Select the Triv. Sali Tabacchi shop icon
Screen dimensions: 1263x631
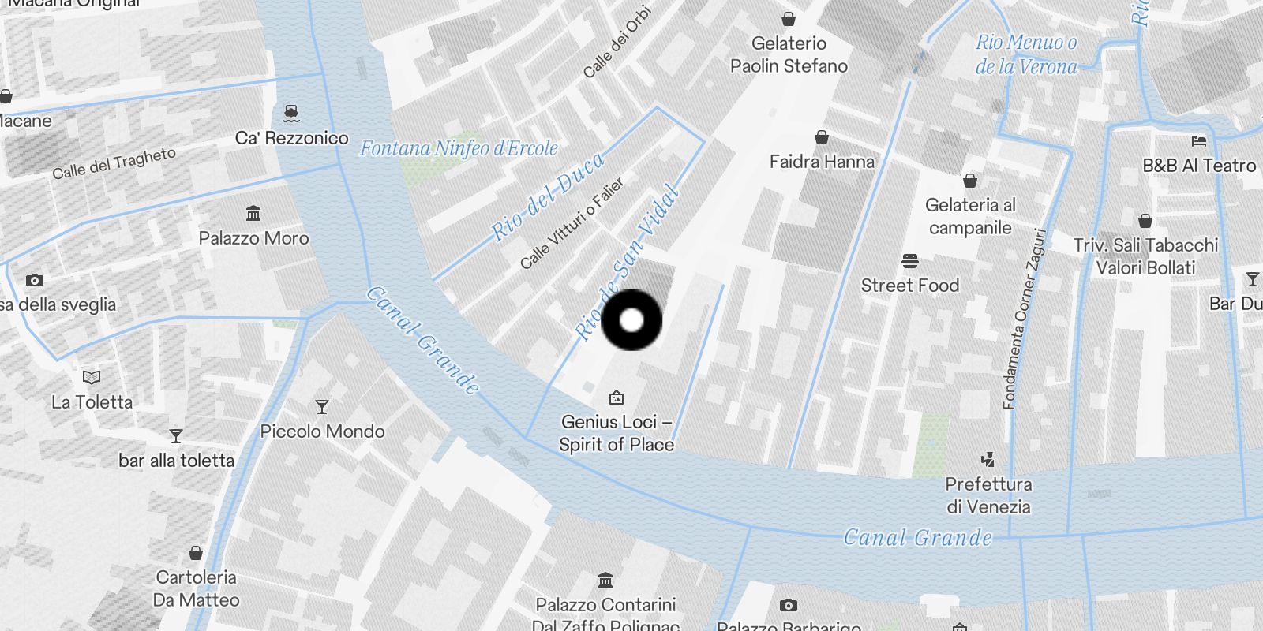coord(1145,220)
